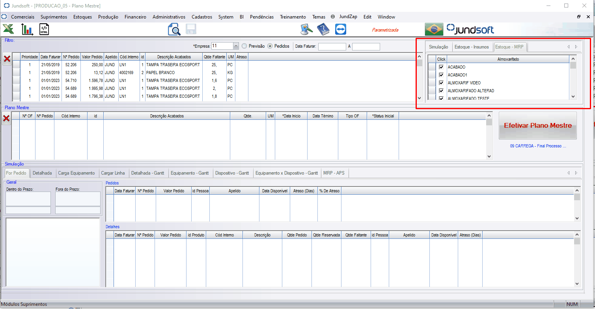This screenshot has width=595, height=309.
Task: Click the Dispositivo - Gantt tab
Action: pyautogui.click(x=232, y=173)
